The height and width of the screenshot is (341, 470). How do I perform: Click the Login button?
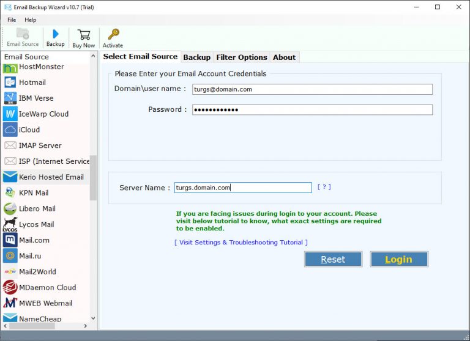399,259
